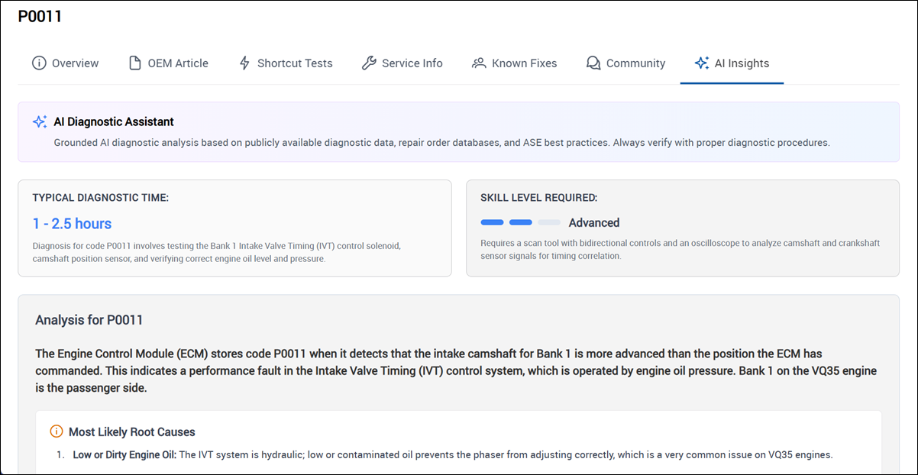Screen dimensions: 918x475
Task: Select the Low or Dirty Engine Oil cause
Action: point(124,455)
